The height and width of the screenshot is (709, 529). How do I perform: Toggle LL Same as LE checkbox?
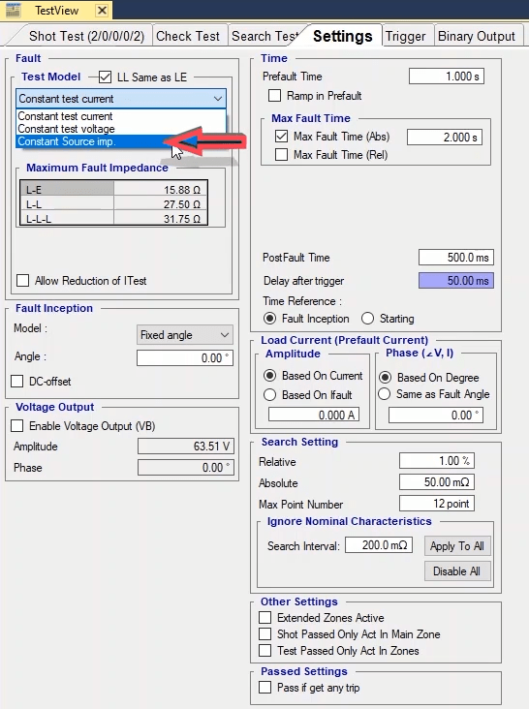pos(105,77)
